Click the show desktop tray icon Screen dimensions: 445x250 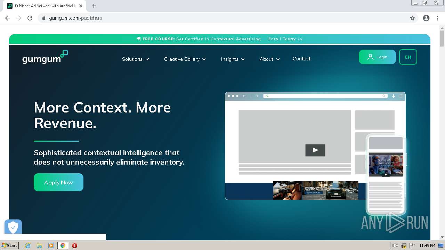click(441, 245)
